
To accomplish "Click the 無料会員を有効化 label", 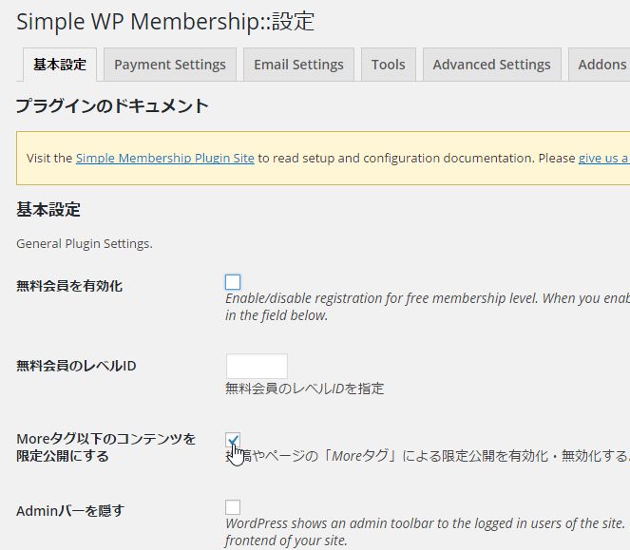I will pos(69,286).
